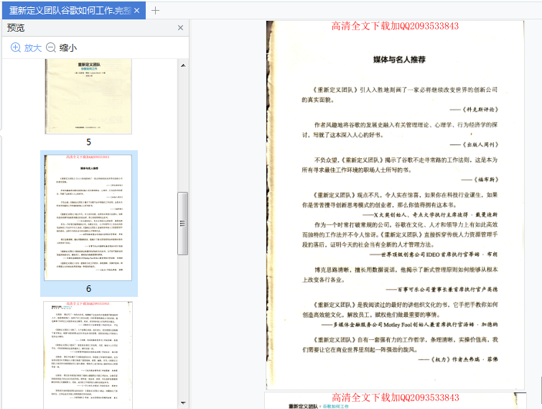Select page 5 thumbnail
The height and width of the screenshot is (409, 542).
(88, 96)
